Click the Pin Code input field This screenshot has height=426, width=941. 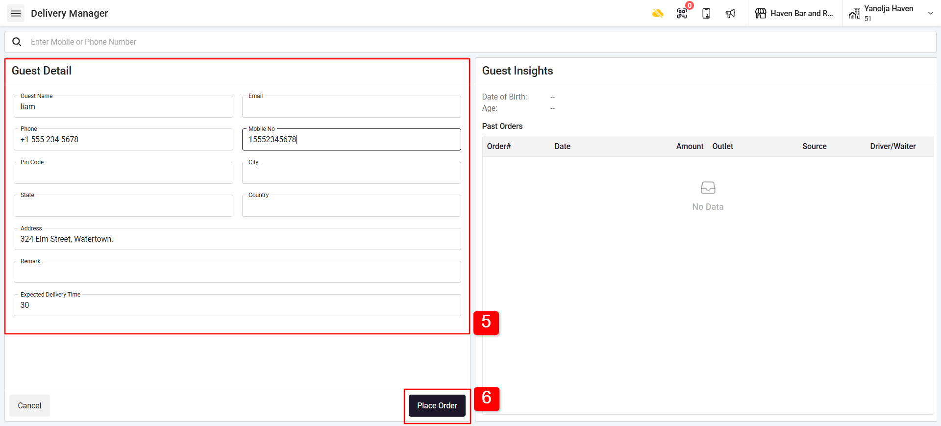point(124,173)
